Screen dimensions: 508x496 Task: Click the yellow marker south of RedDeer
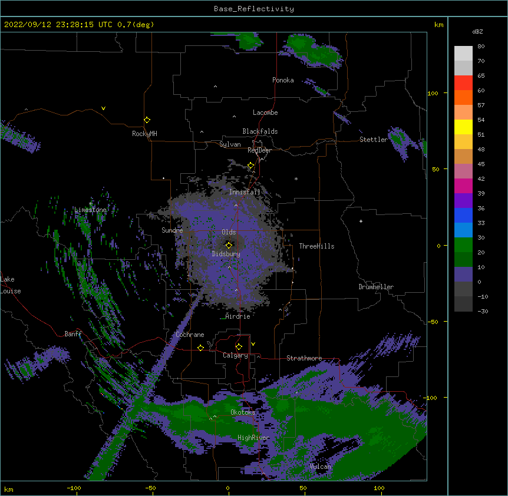[251, 166]
